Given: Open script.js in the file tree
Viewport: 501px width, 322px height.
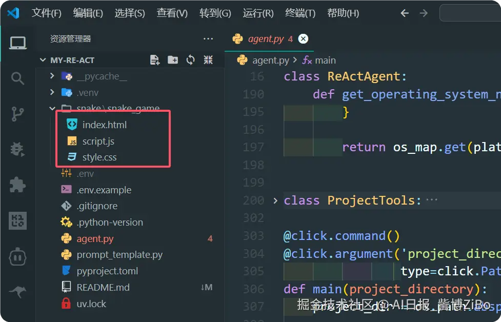Looking at the screenshot, I should point(98,141).
